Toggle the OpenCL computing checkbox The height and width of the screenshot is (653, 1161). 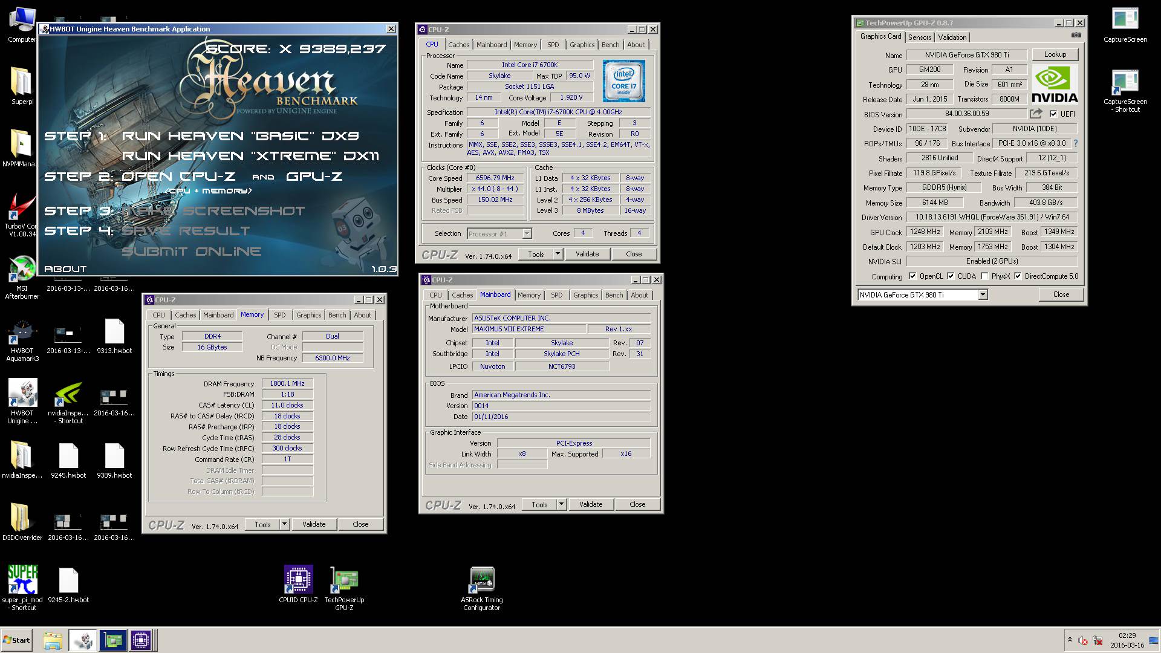[x=912, y=276]
